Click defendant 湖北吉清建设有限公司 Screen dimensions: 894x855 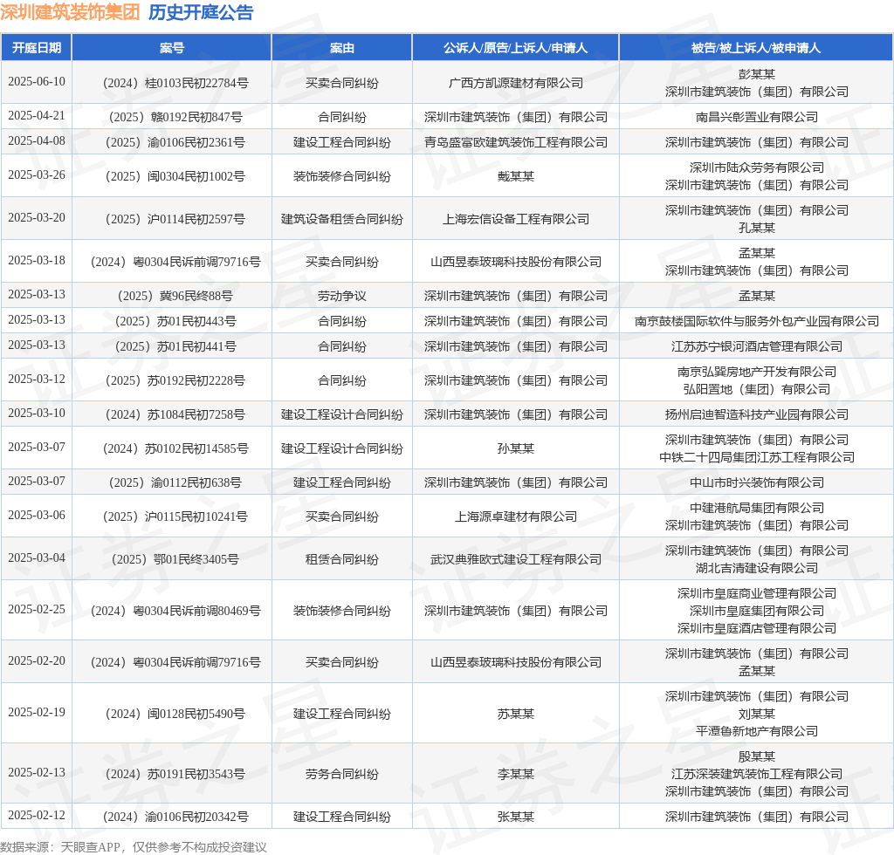click(757, 568)
